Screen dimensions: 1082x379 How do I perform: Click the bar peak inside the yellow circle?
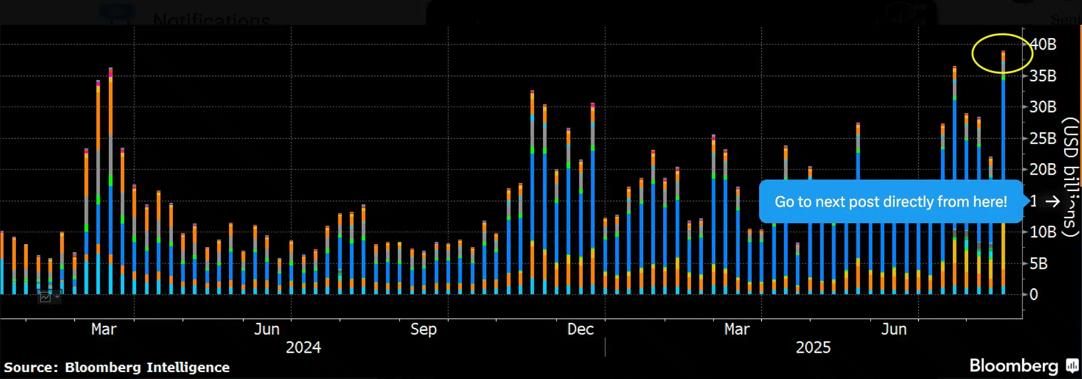pos(1003,53)
